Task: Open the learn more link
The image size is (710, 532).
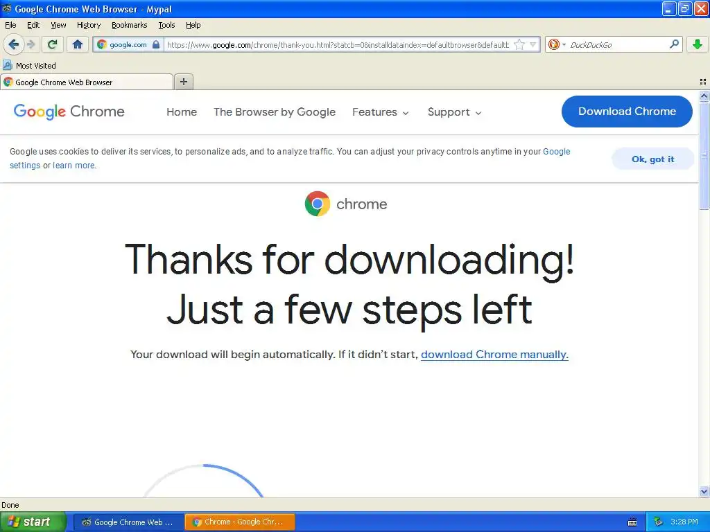Action: pyautogui.click(x=73, y=165)
